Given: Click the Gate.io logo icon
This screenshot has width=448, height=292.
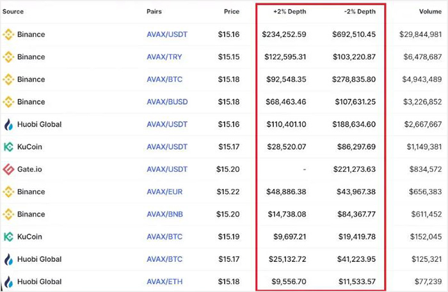Looking at the screenshot, I should (x=8, y=170).
